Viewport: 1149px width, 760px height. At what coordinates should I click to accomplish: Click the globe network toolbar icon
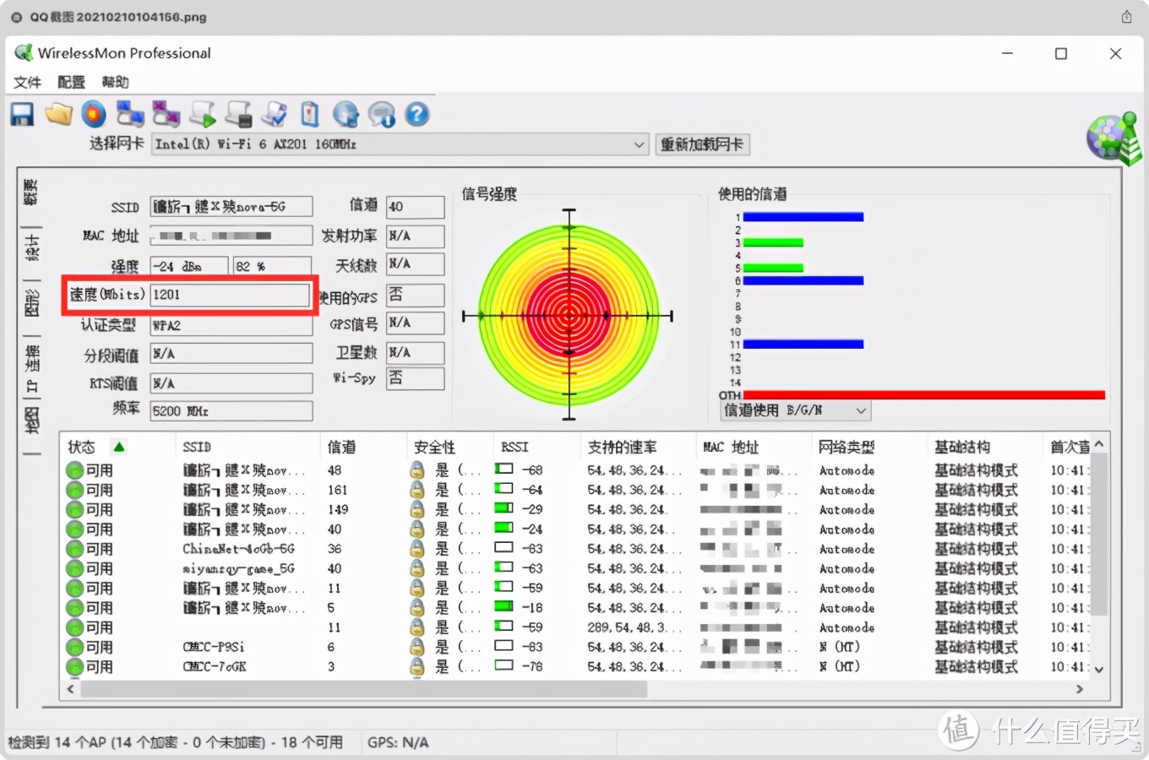point(346,114)
